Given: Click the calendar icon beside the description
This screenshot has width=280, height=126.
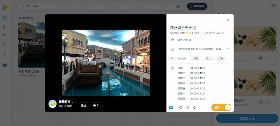Looking at the screenshot, I should pyautogui.click(x=172, y=49).
